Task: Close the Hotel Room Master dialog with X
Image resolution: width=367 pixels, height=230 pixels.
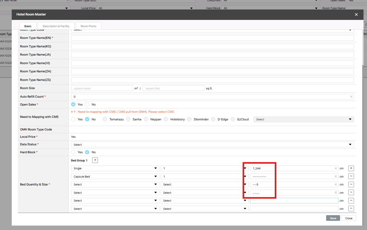Action: 356,15
